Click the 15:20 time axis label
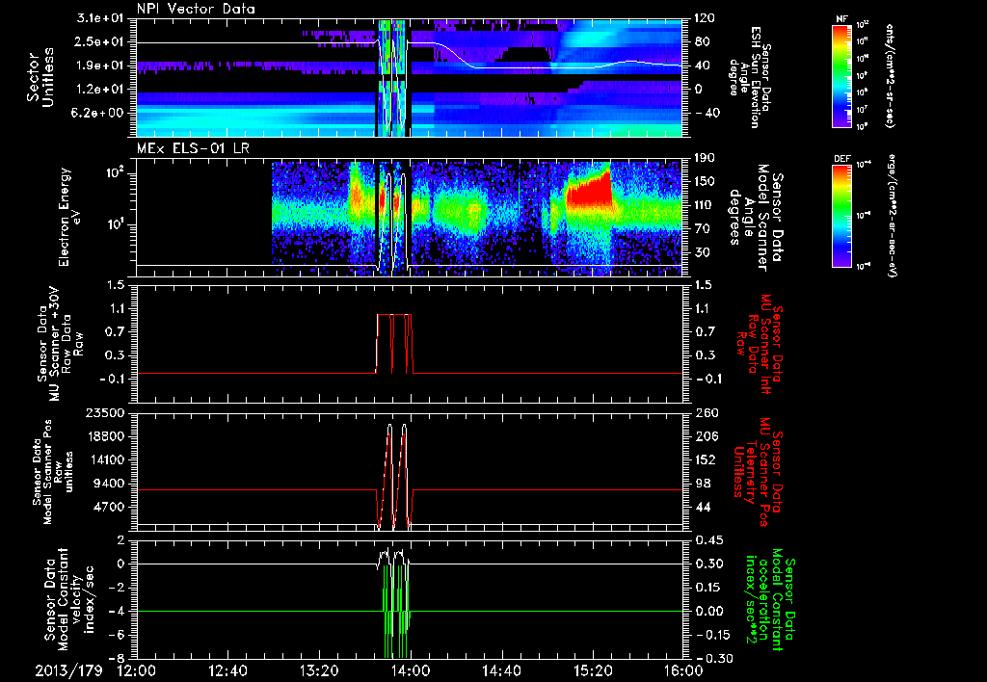 593,670
